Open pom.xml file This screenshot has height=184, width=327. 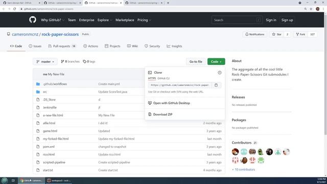49,147
